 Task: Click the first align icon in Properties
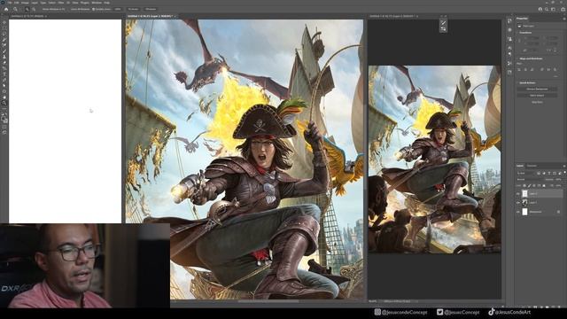[519, 69]
